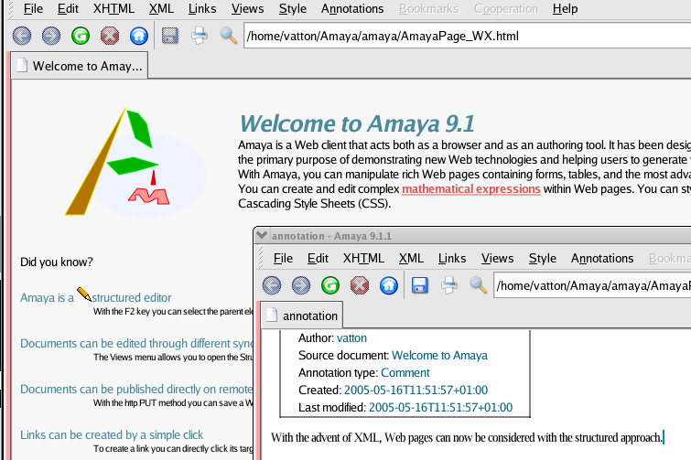The image size is (691, 460).
Task: Stop with red X icon in annotation window
Action: (x=360, y=285)
